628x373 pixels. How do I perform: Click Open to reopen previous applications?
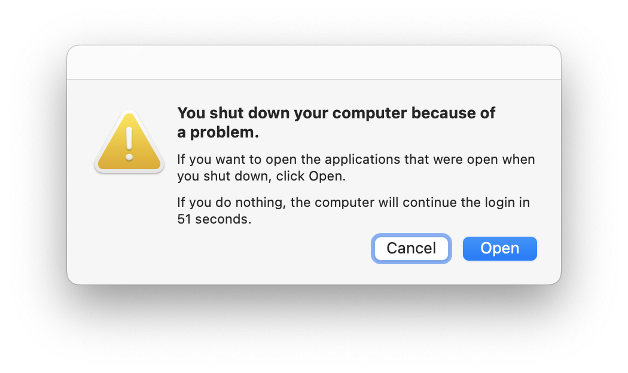tap(499, 249)
